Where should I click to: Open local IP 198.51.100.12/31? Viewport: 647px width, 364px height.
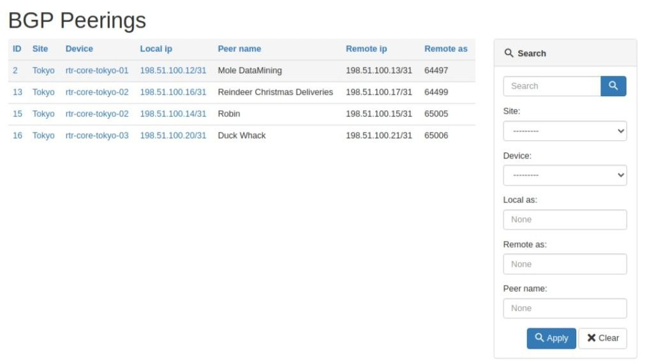click(173, 71)
